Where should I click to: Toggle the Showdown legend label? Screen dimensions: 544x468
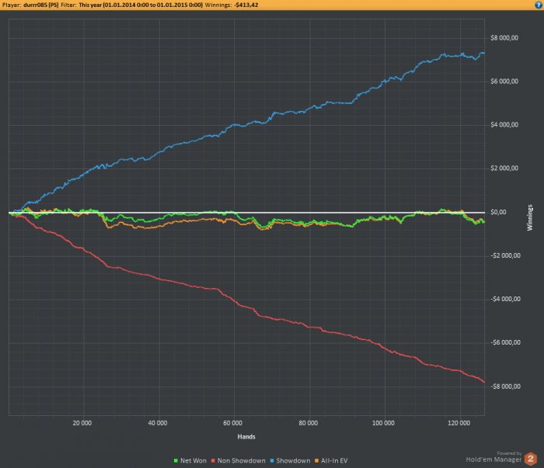coord(293,461)
